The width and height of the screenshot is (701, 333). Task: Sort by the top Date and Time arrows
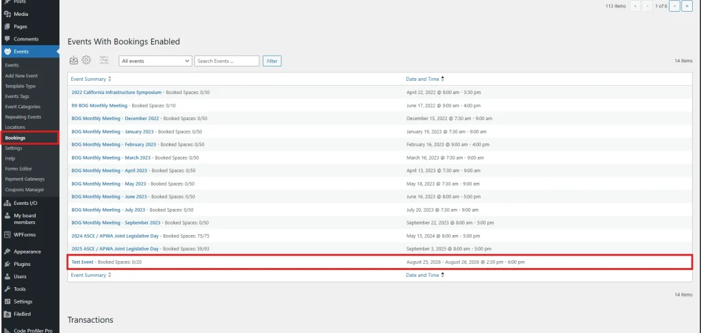point(443,79)
